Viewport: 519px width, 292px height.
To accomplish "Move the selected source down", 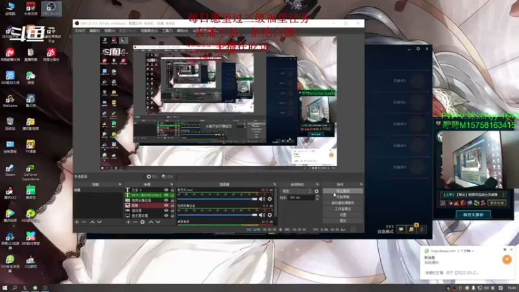I will pyautogui.click(x=158, y=222).
